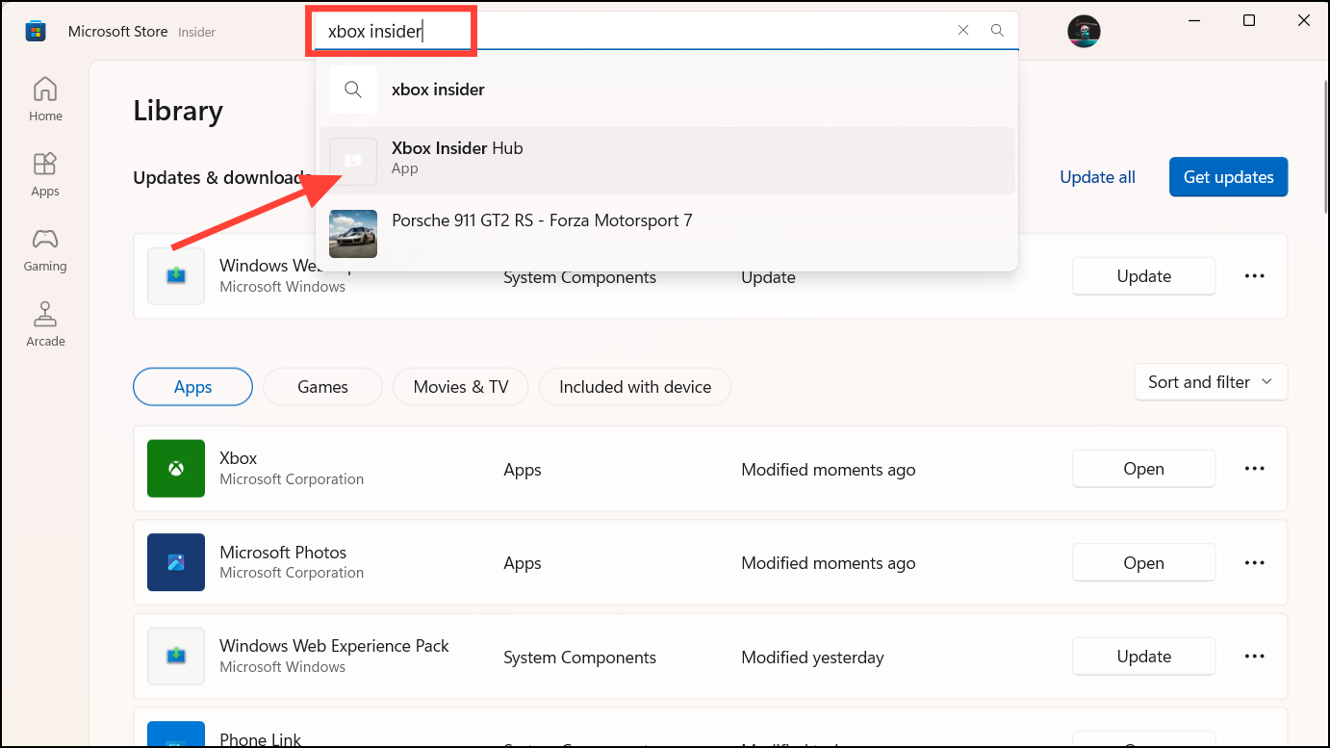Click 'Modified yesterday' text
This screenshot has width=1330, height=748.
pyautogui.click(x=812, y=658)
